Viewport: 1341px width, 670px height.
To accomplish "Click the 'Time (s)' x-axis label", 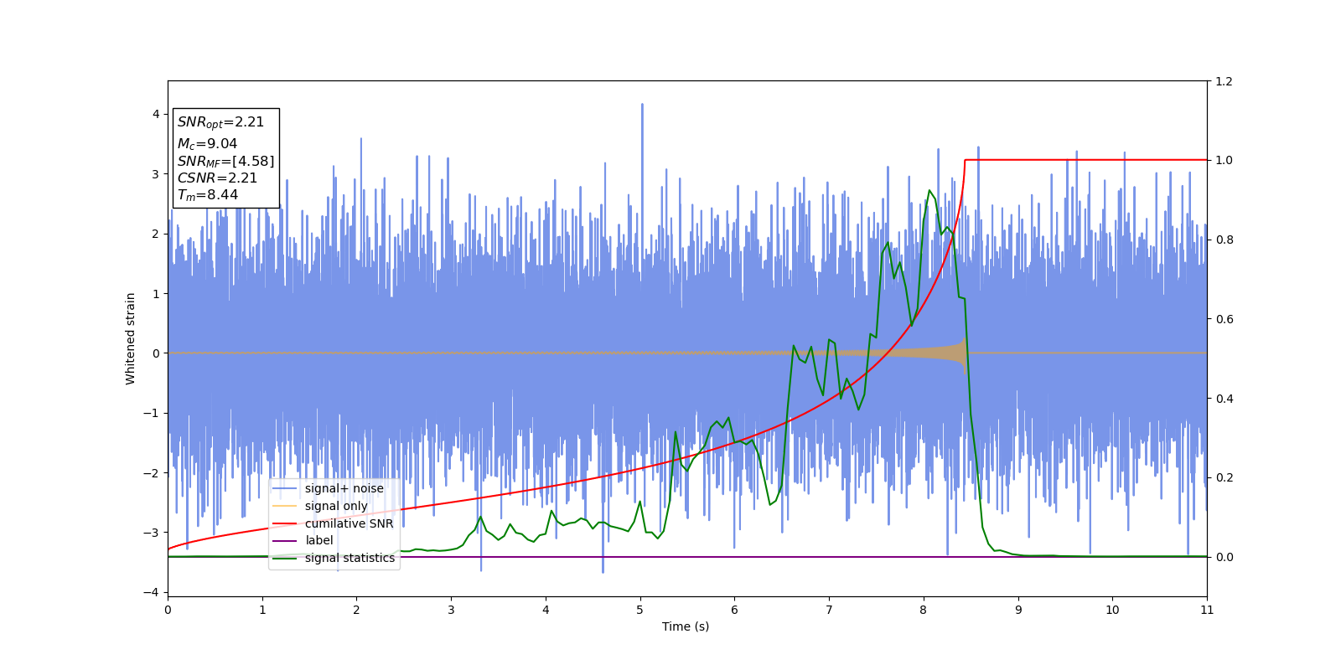I will tap(686, 626).
